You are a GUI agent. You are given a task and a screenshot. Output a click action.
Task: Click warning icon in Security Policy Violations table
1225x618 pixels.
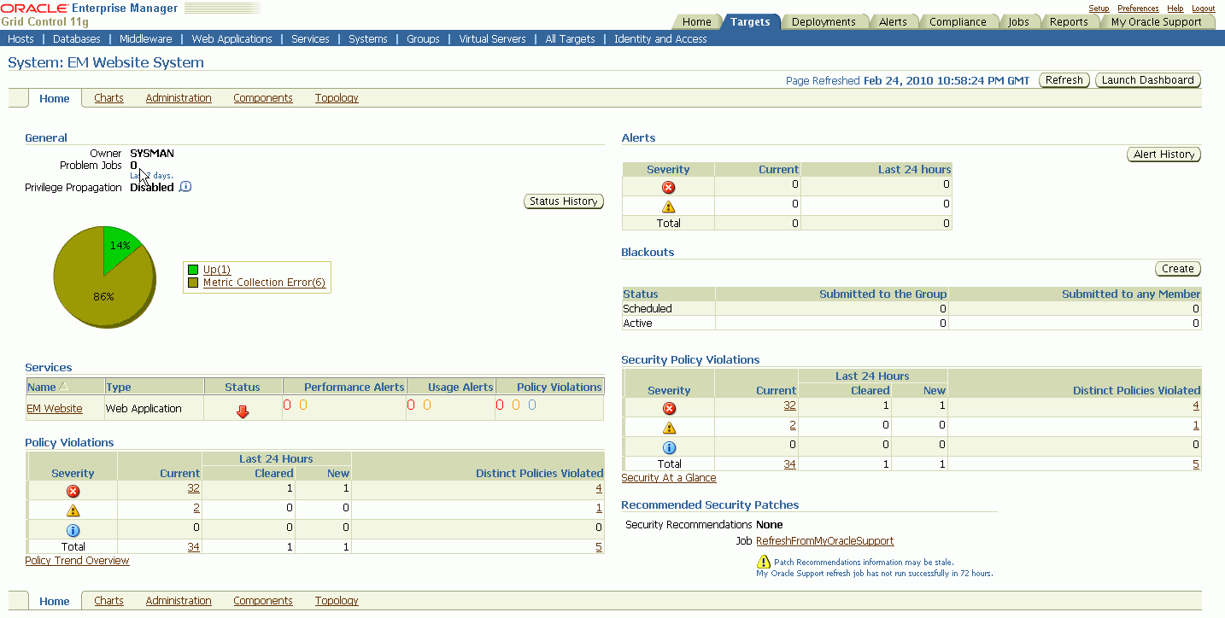tap(670, 428)
